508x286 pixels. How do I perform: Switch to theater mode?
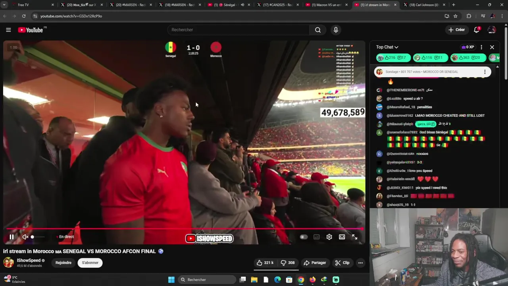(342, 237)
